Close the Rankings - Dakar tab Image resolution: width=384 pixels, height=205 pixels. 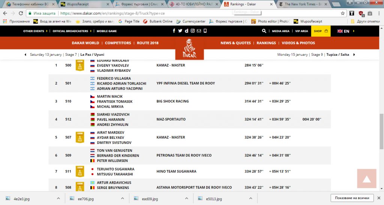point(271,4)
